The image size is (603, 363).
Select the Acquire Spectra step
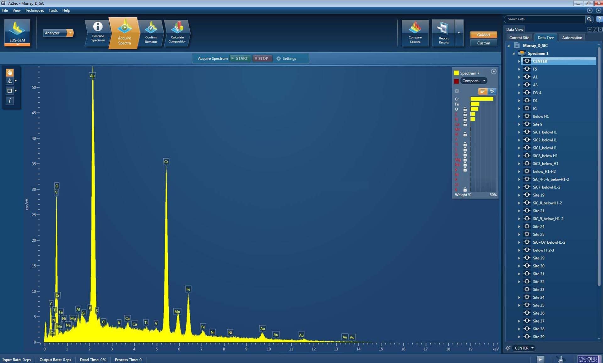124,33
